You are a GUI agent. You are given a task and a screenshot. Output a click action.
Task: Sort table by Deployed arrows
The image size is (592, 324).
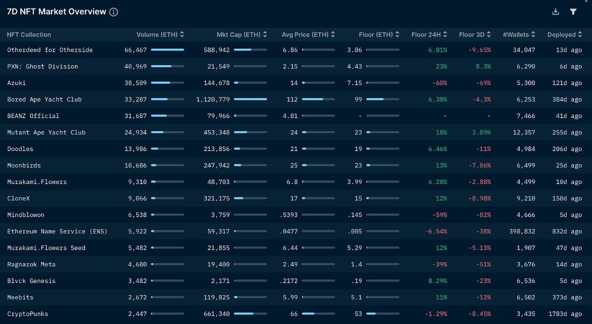tap(580, 35)
